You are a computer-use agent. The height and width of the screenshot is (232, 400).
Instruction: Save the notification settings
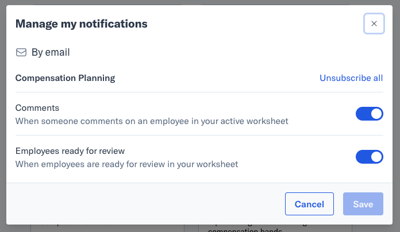click(363, 204)
